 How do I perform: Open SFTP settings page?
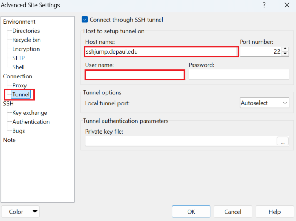click(19, 58)
